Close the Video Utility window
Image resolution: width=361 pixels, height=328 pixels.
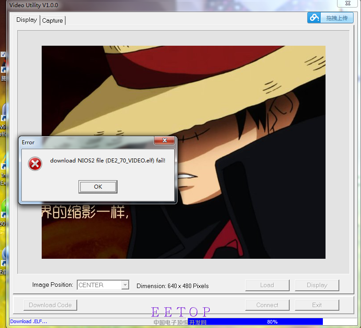click(348, 3)
